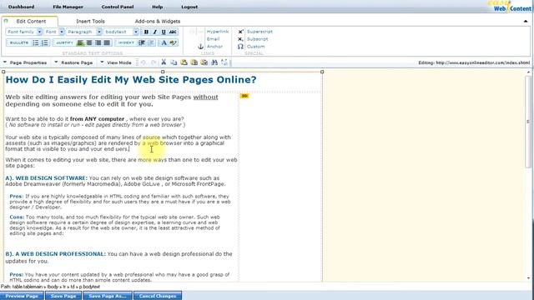The image size is (534, 300).
Task: Click the bold text 'from ANY computer'
Action: tap(97, 119)
